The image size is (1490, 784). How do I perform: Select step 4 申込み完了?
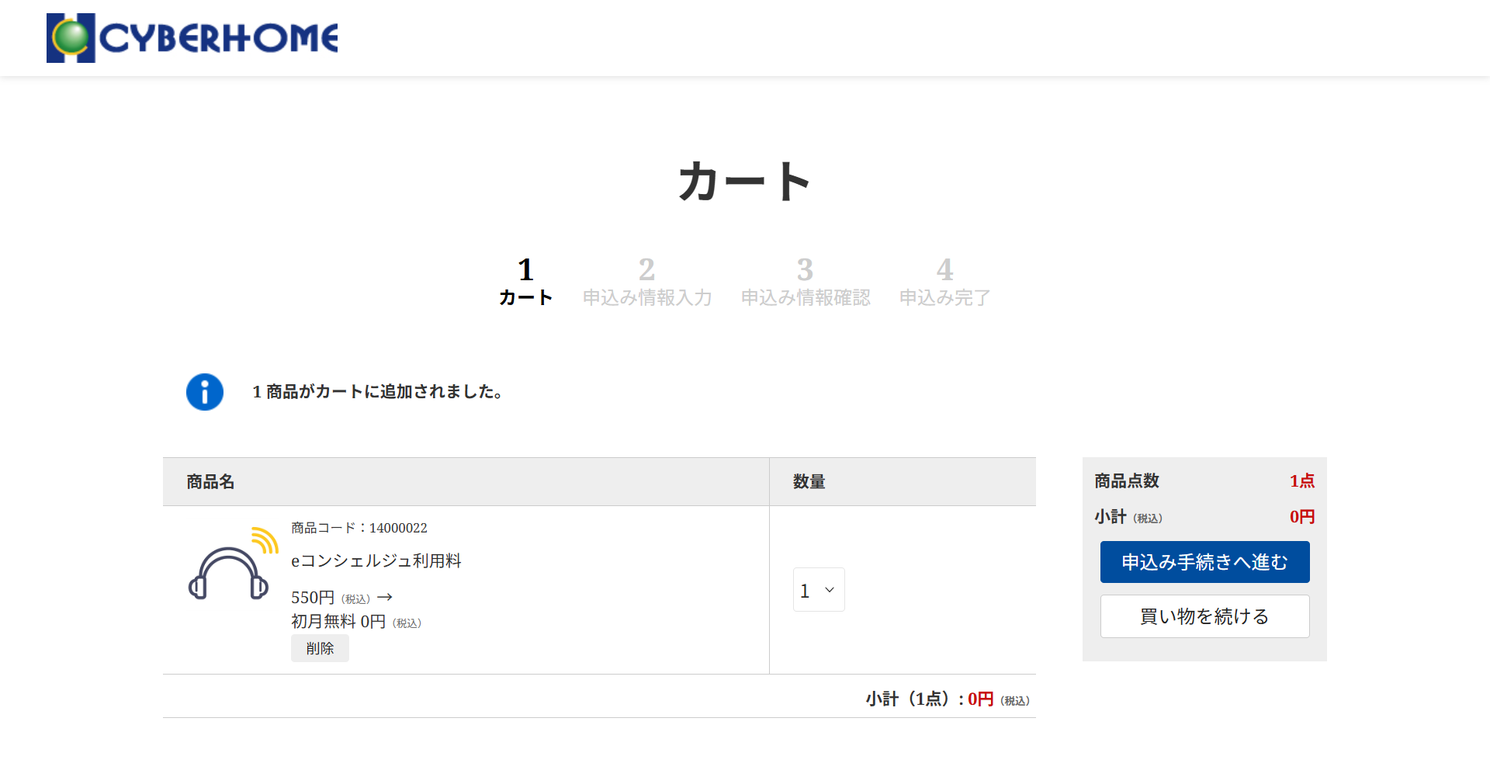(944, 283)
